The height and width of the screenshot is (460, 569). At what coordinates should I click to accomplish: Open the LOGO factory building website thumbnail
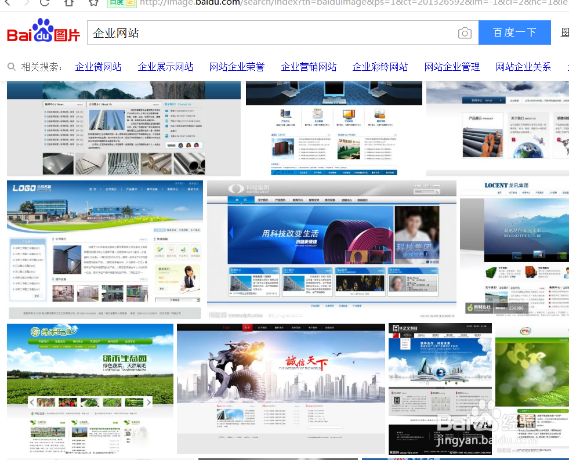105,249
